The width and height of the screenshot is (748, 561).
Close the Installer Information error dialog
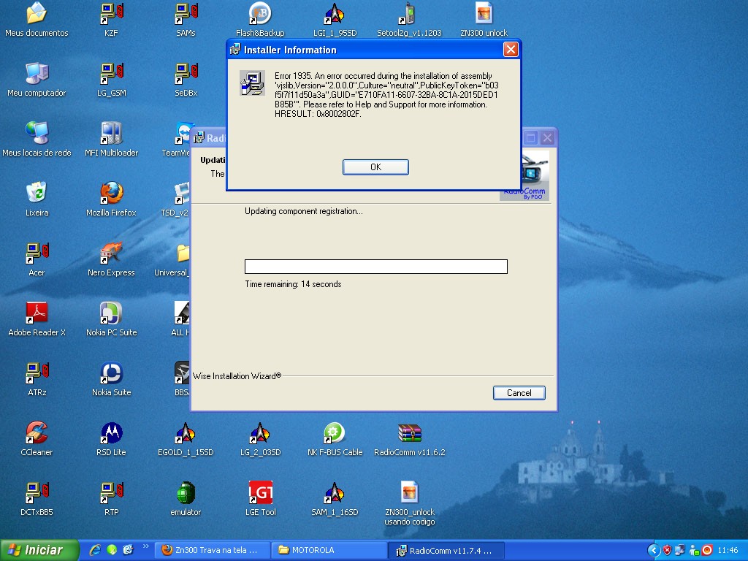point(511,50)
